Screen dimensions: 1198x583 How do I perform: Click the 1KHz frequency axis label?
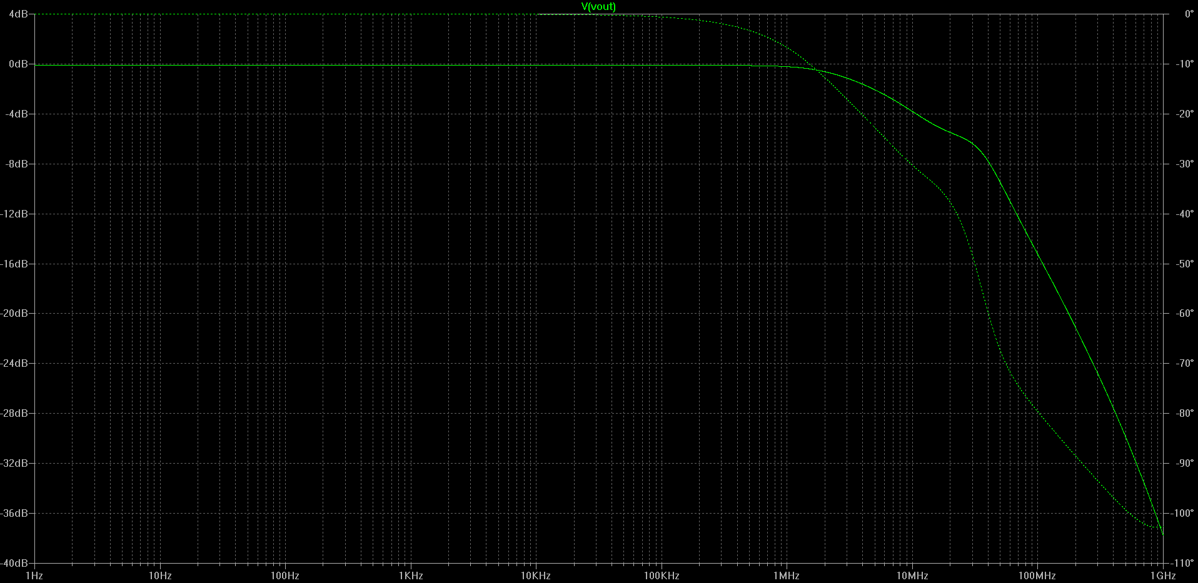point(411,576)
